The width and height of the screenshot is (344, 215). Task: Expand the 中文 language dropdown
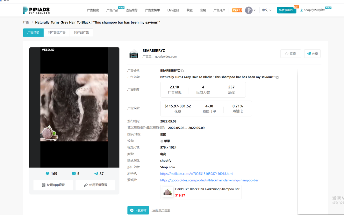point(266,10)
